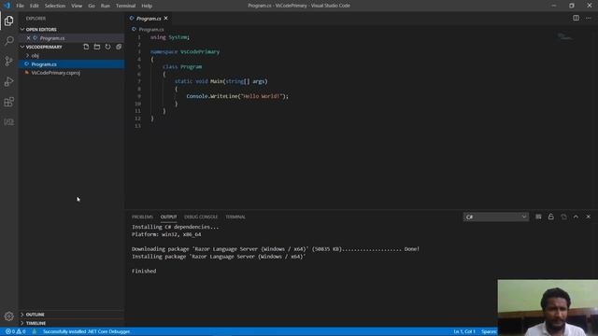Open editor More Actions ellipsis menu

589,18
